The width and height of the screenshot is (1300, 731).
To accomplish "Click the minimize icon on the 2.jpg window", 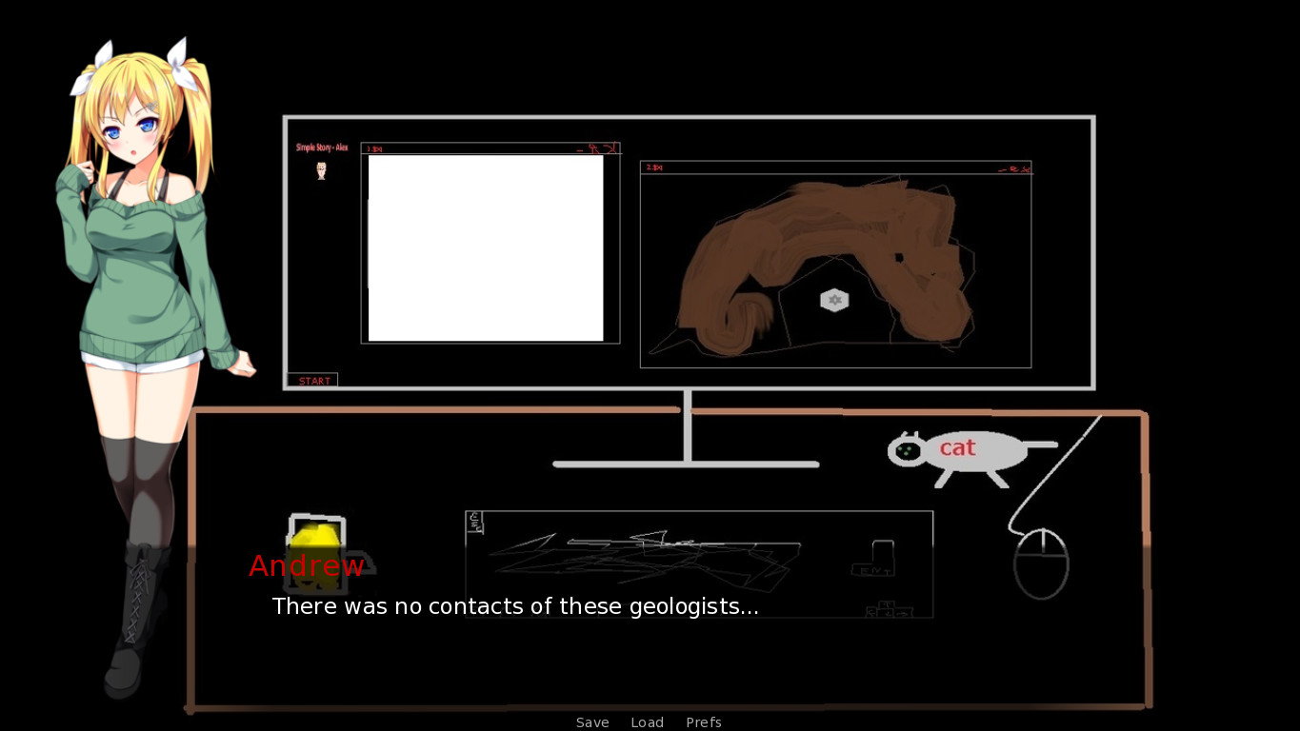I will coord(1002,170).
